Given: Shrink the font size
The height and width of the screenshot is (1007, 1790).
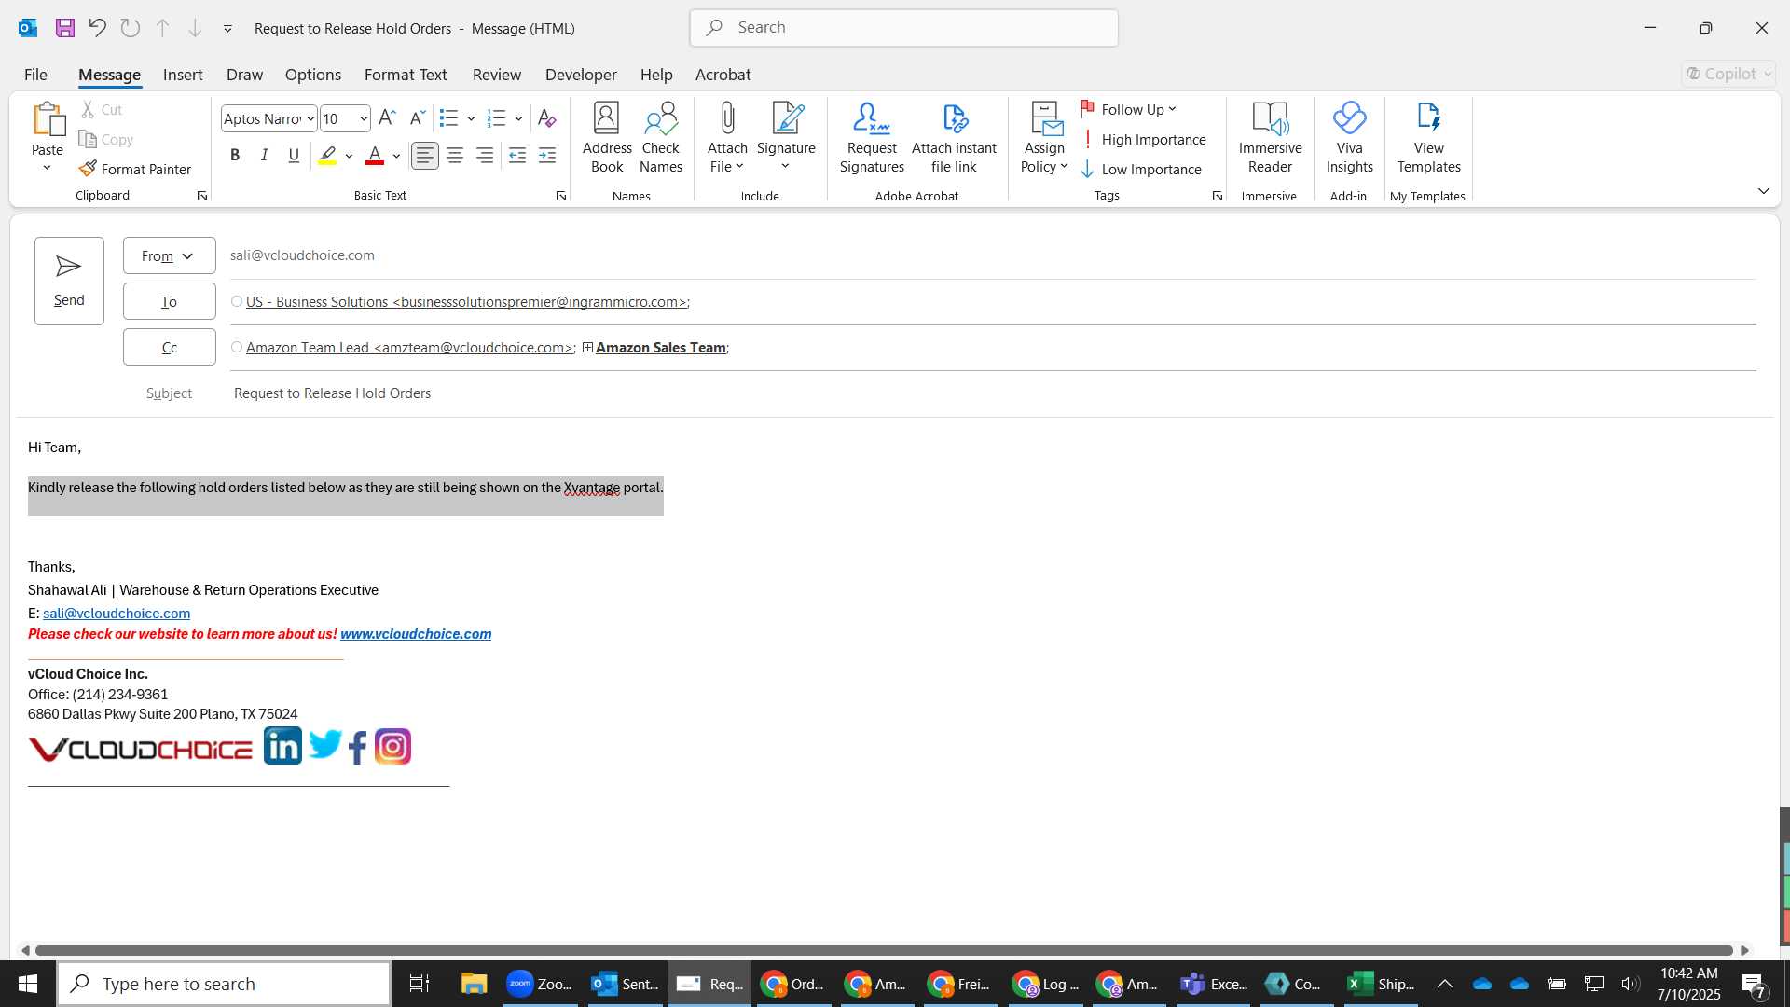Looking at the screenshot, I should [x=417, y=118].
